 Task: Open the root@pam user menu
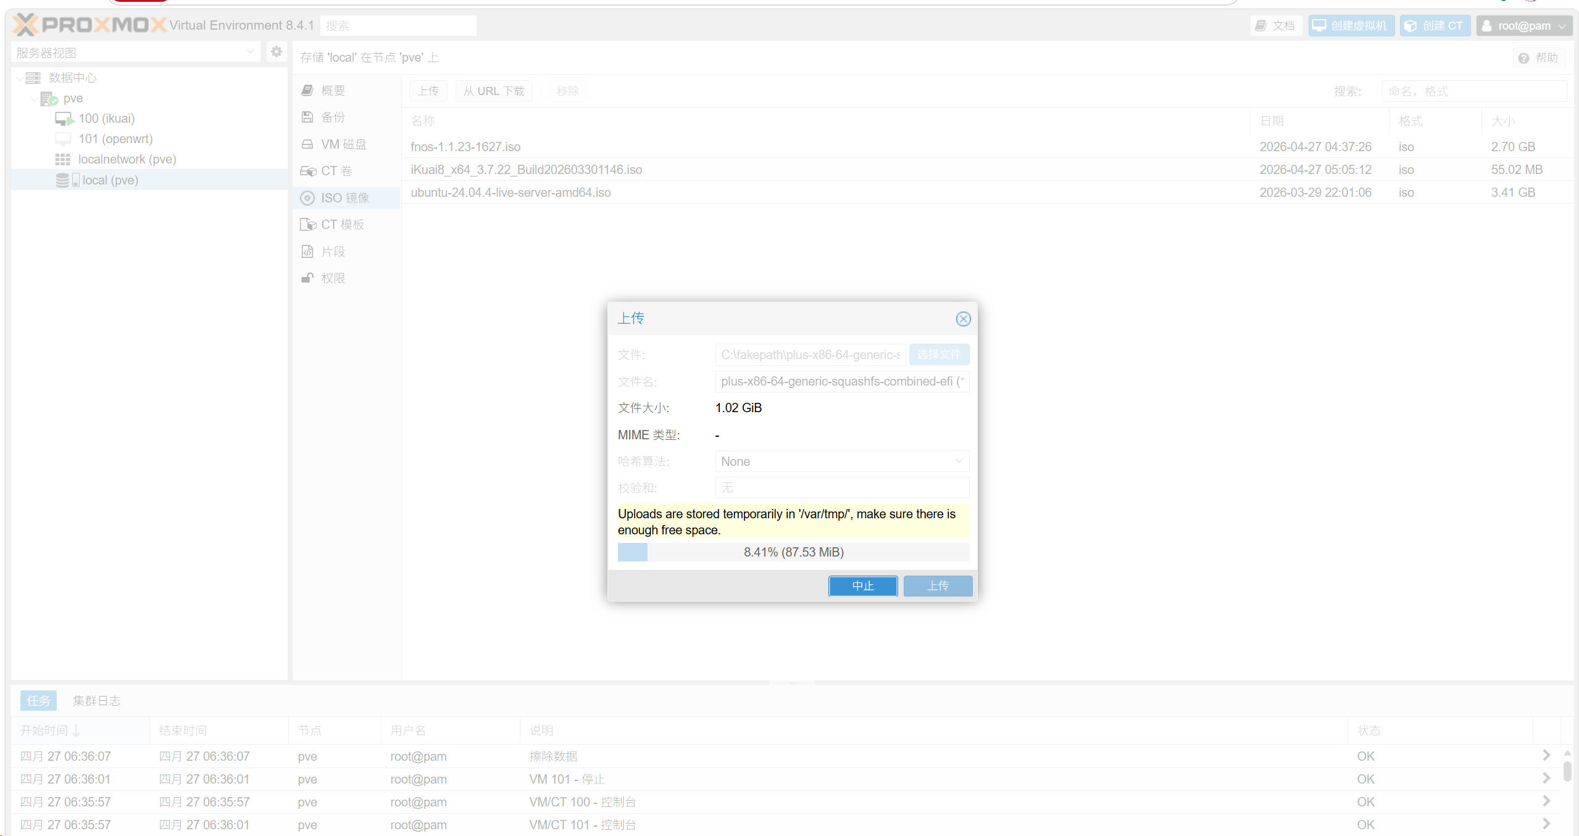[1523, 26]
